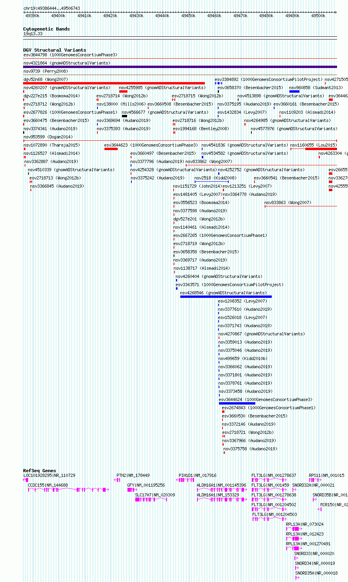Open esv2674843 Phase1 variant label
Image resolution: width=348 pixels, height=582 pixels.
tap(269, 408)
